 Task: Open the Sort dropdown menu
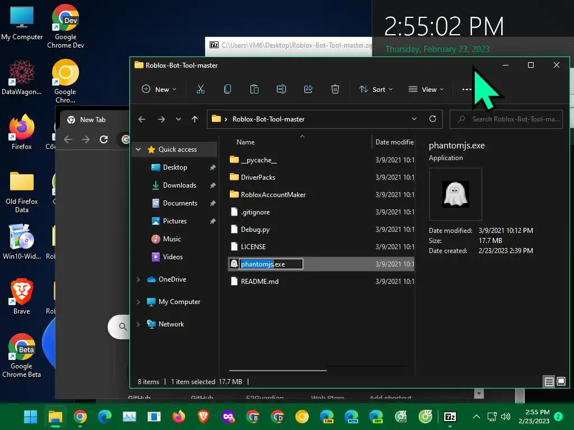[376, 89]
